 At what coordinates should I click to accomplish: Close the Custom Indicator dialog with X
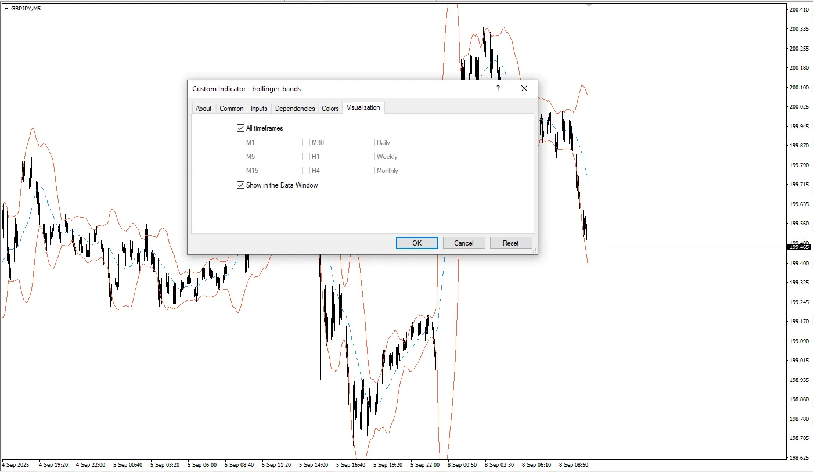[524, 89]
